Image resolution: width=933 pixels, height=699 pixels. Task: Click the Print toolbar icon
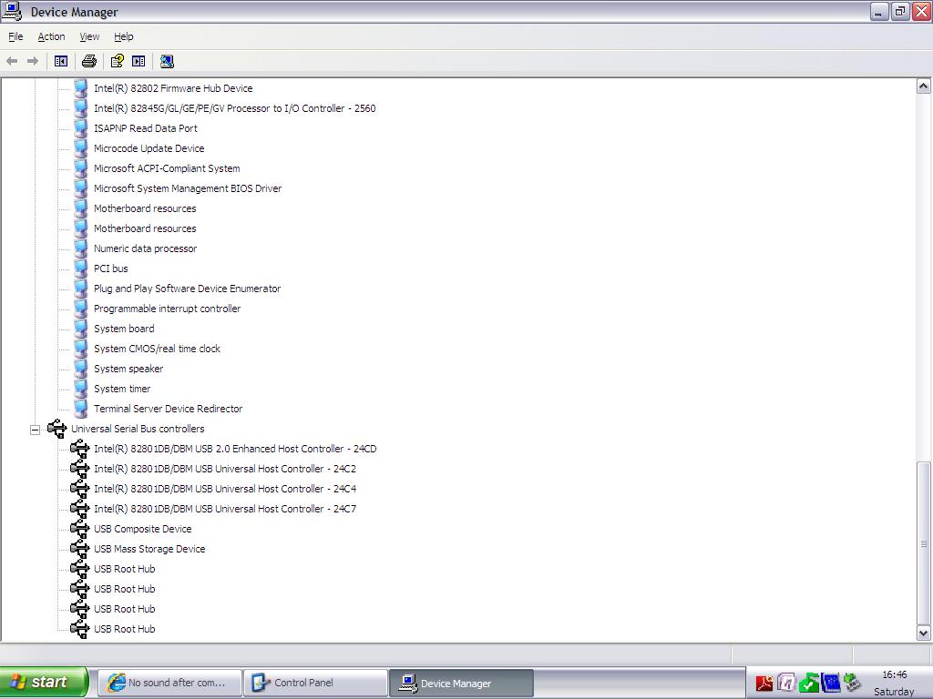tap(89, 61)
